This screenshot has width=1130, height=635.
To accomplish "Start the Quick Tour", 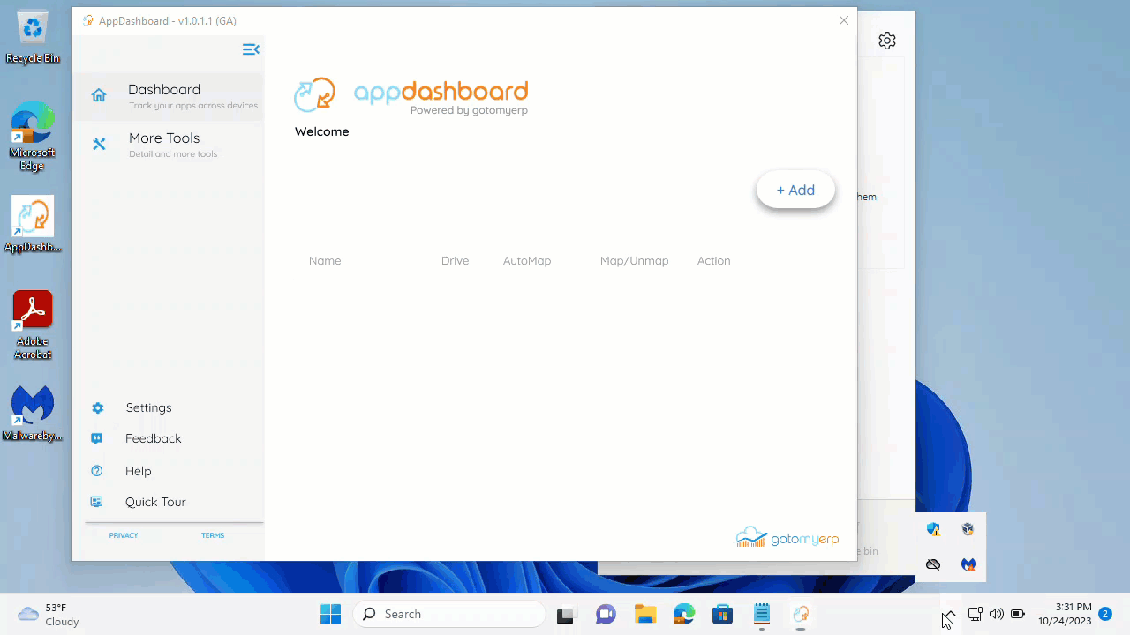I will click(155, 502).
